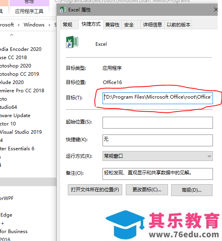Click the rosoft segment in breadcrumb

[x=7, y=25]
